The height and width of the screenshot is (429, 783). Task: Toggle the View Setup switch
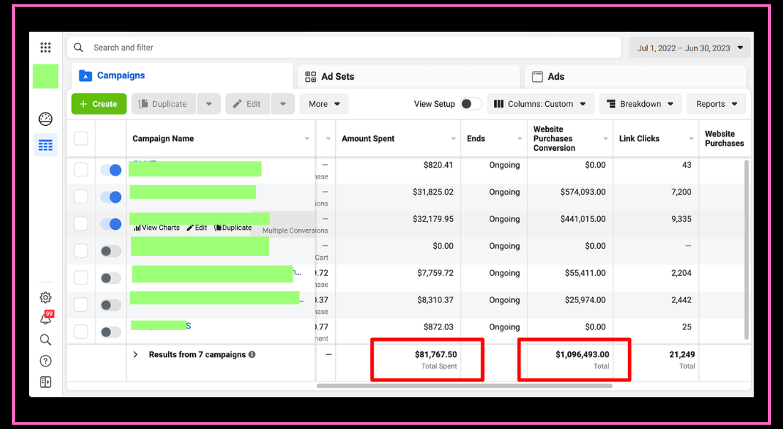pyautogui.click(x=470, y=104)
